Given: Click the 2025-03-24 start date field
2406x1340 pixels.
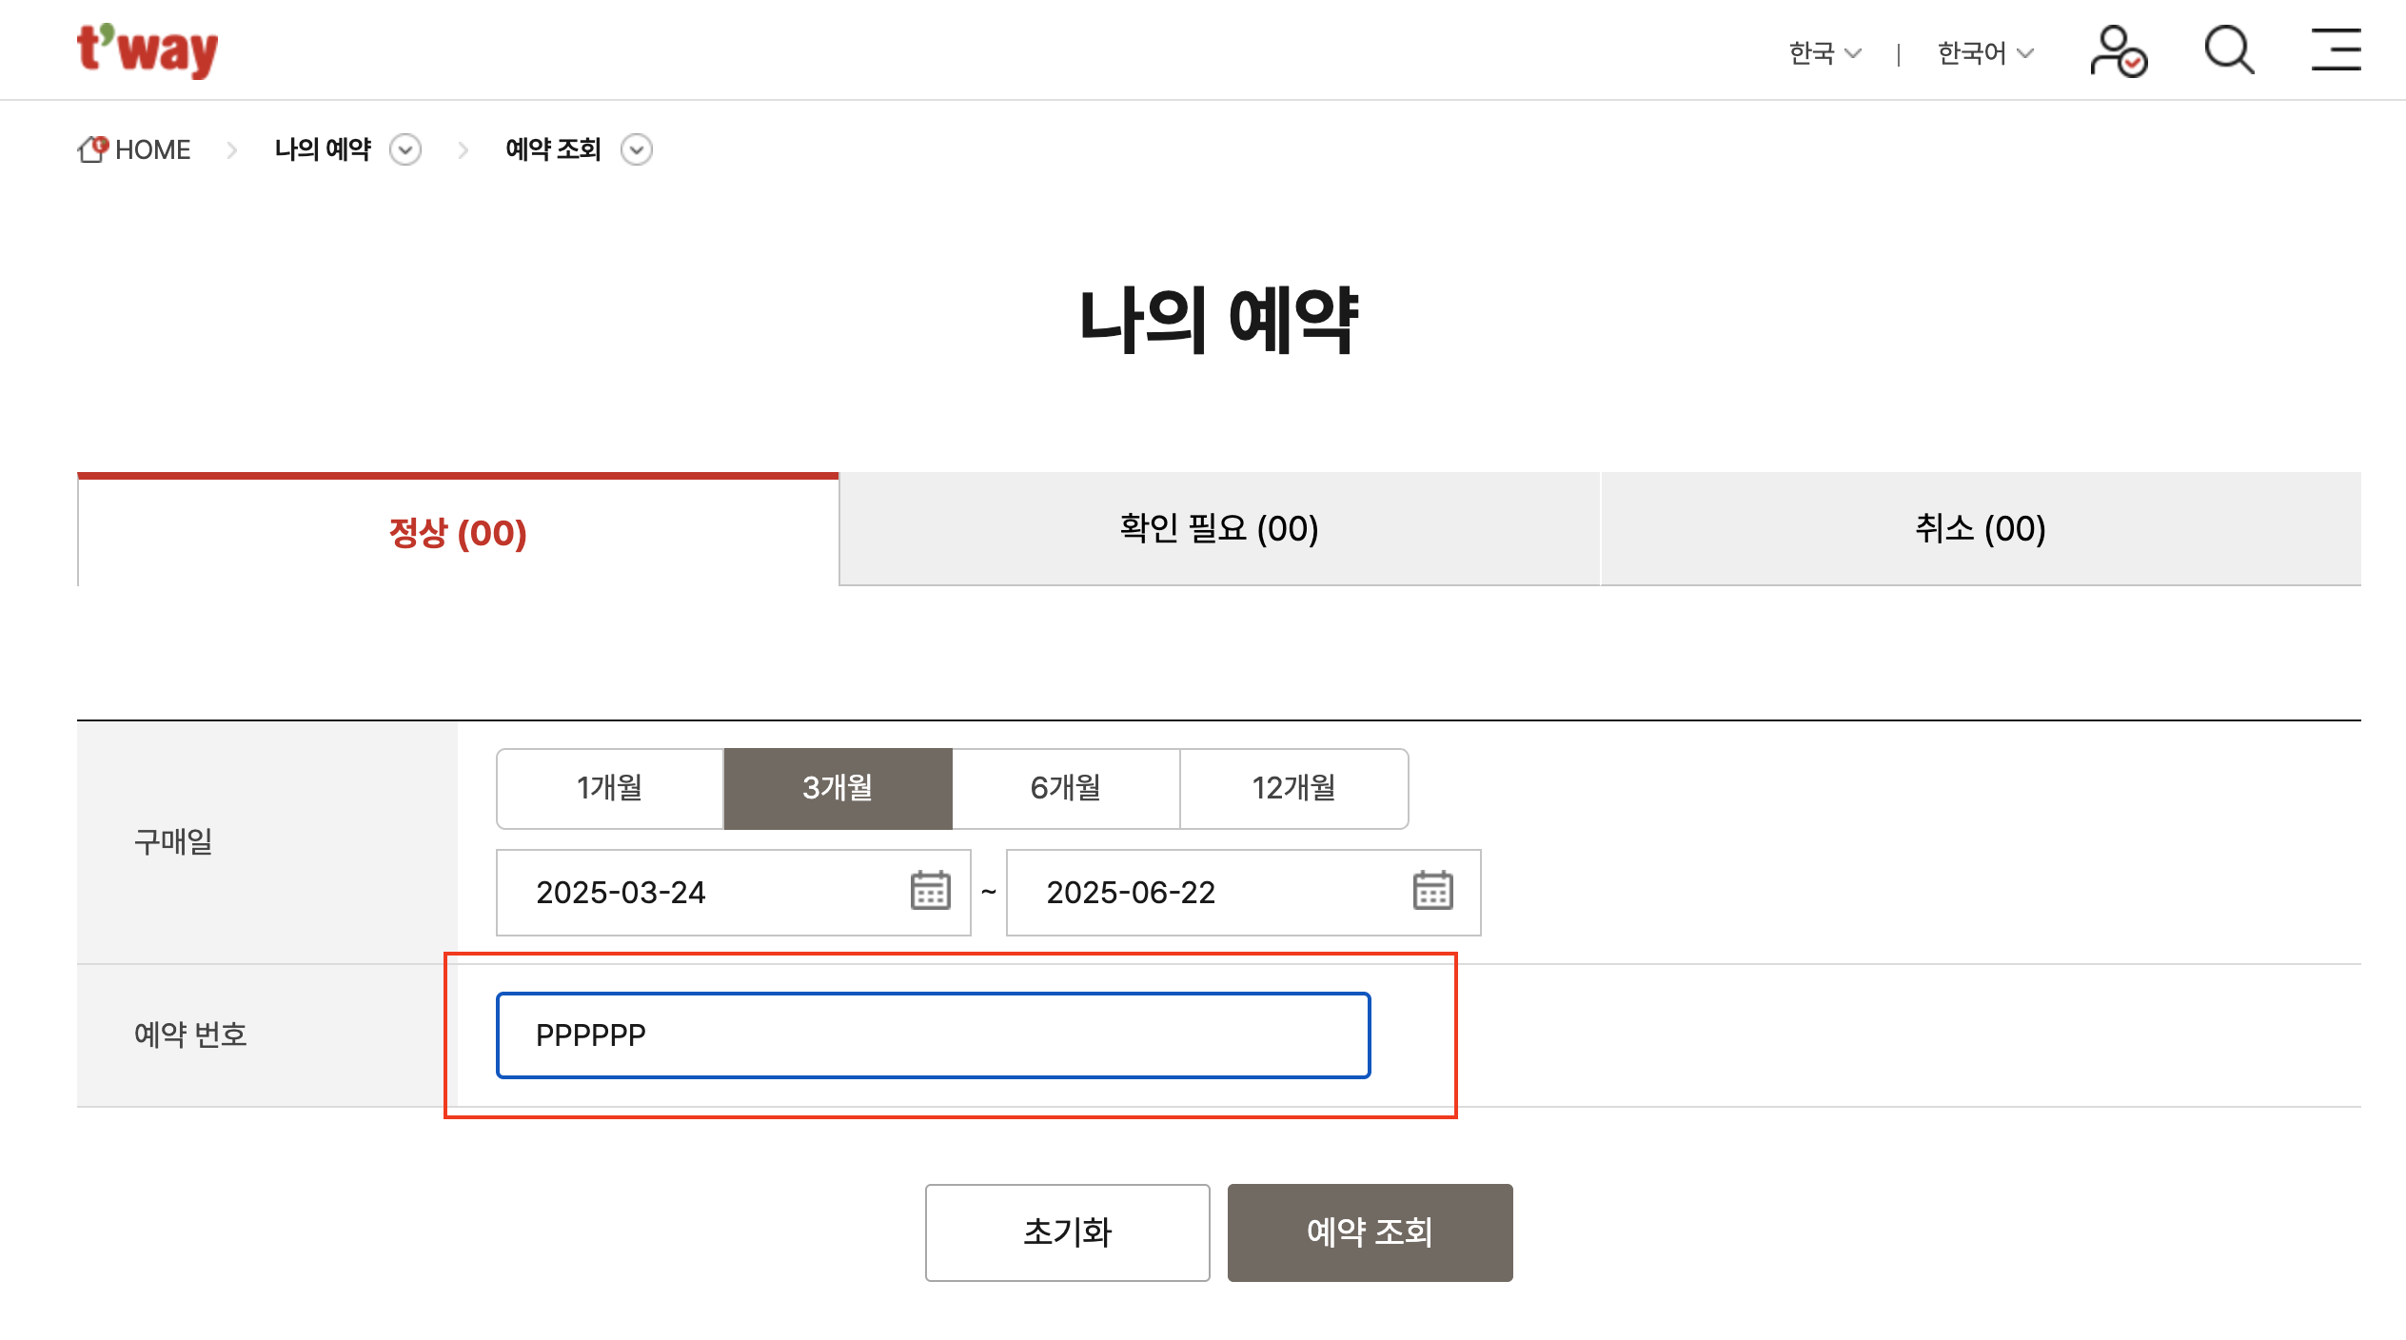Looking at the screenshot, I should coord(704,893).
